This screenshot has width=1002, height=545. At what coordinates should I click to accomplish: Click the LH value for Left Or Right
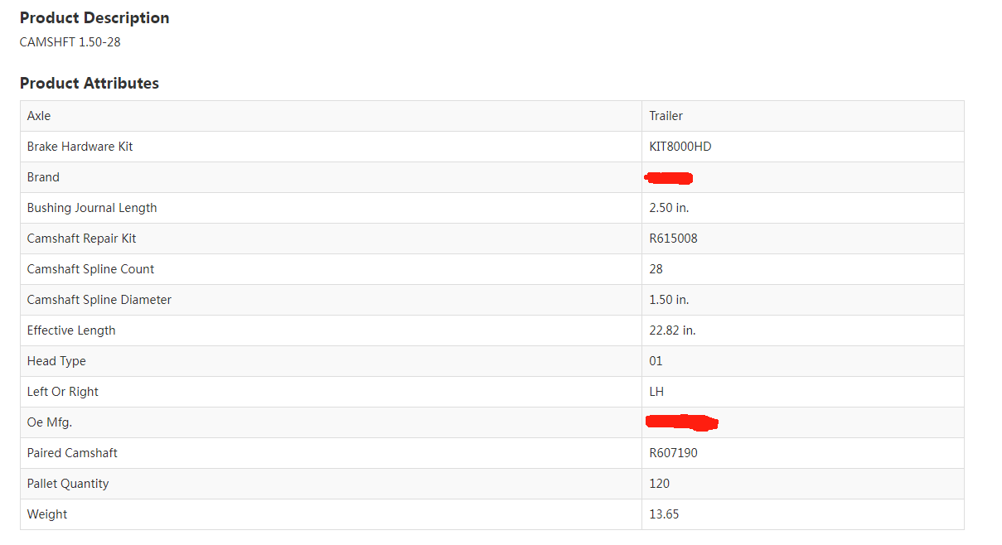(656, 392)
